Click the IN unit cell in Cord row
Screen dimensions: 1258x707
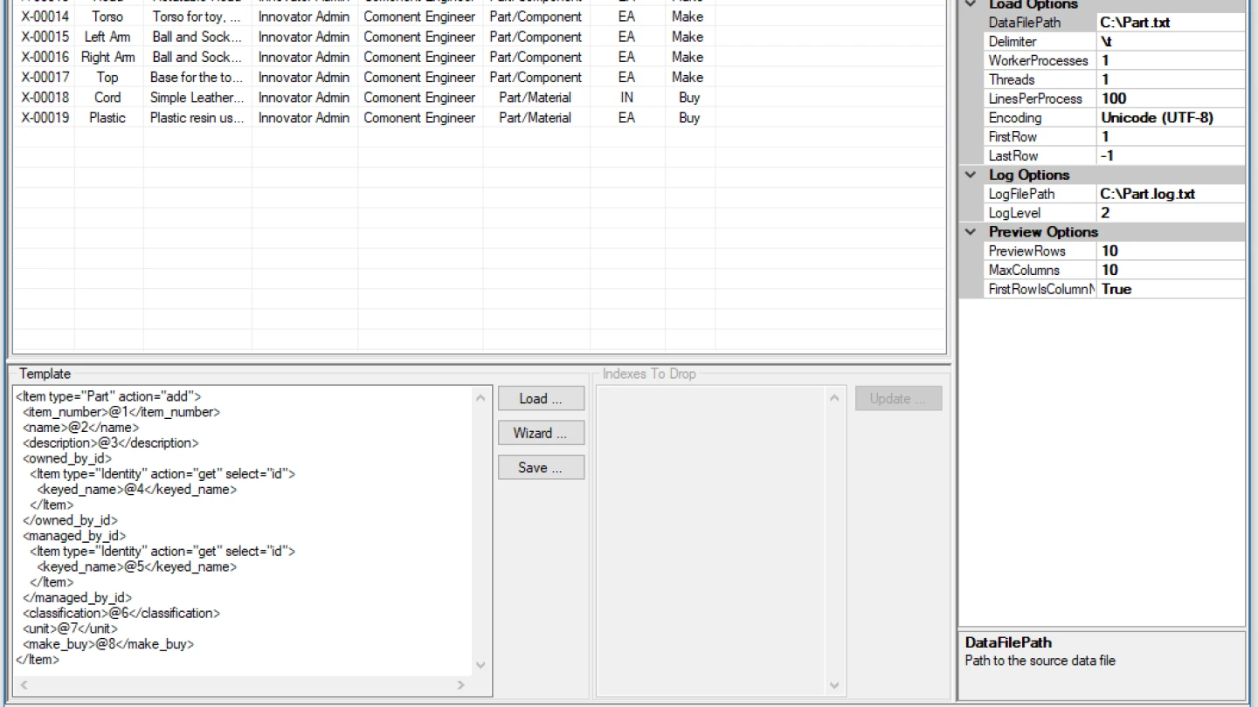click(x=627, y=98)
